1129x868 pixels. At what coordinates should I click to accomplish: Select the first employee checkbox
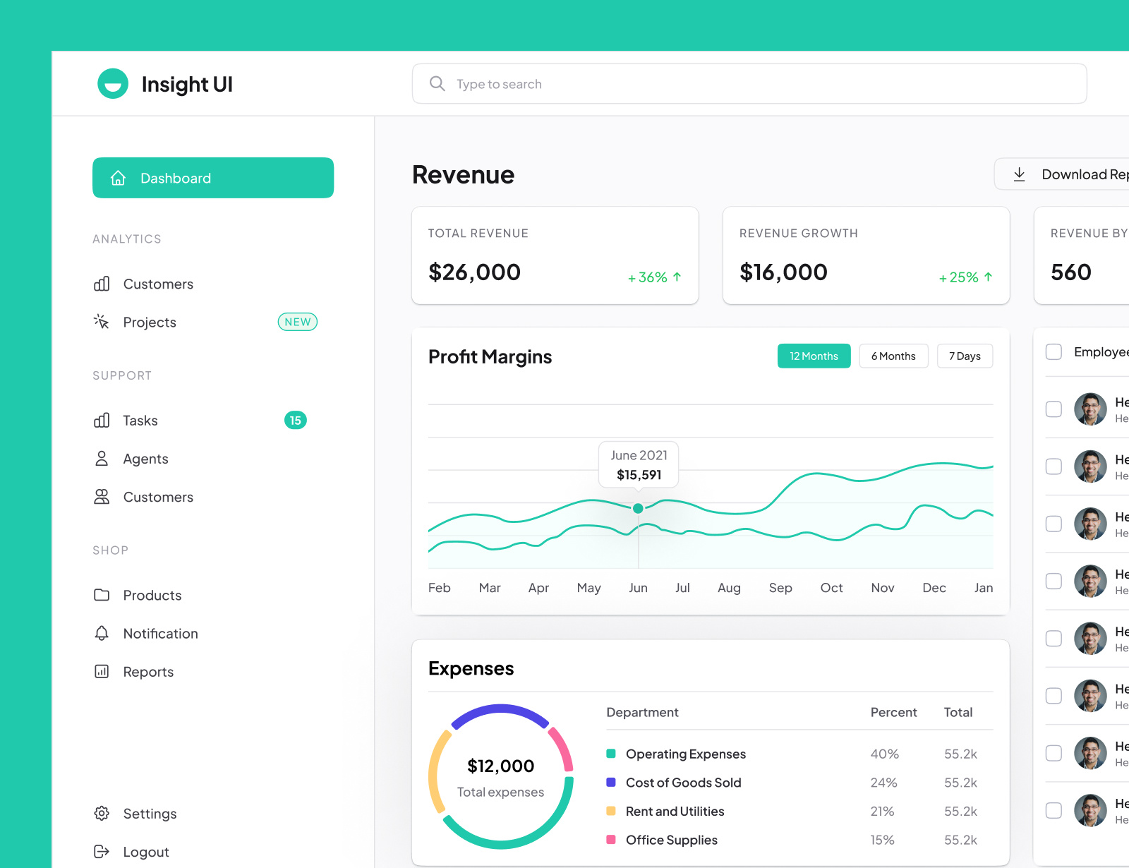tap(1053, 409)
